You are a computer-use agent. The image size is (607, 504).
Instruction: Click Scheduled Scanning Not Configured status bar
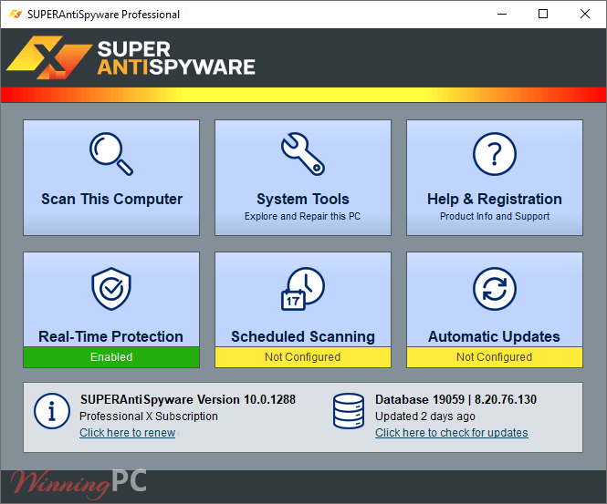pyautogui.click(x=303, y=357)
